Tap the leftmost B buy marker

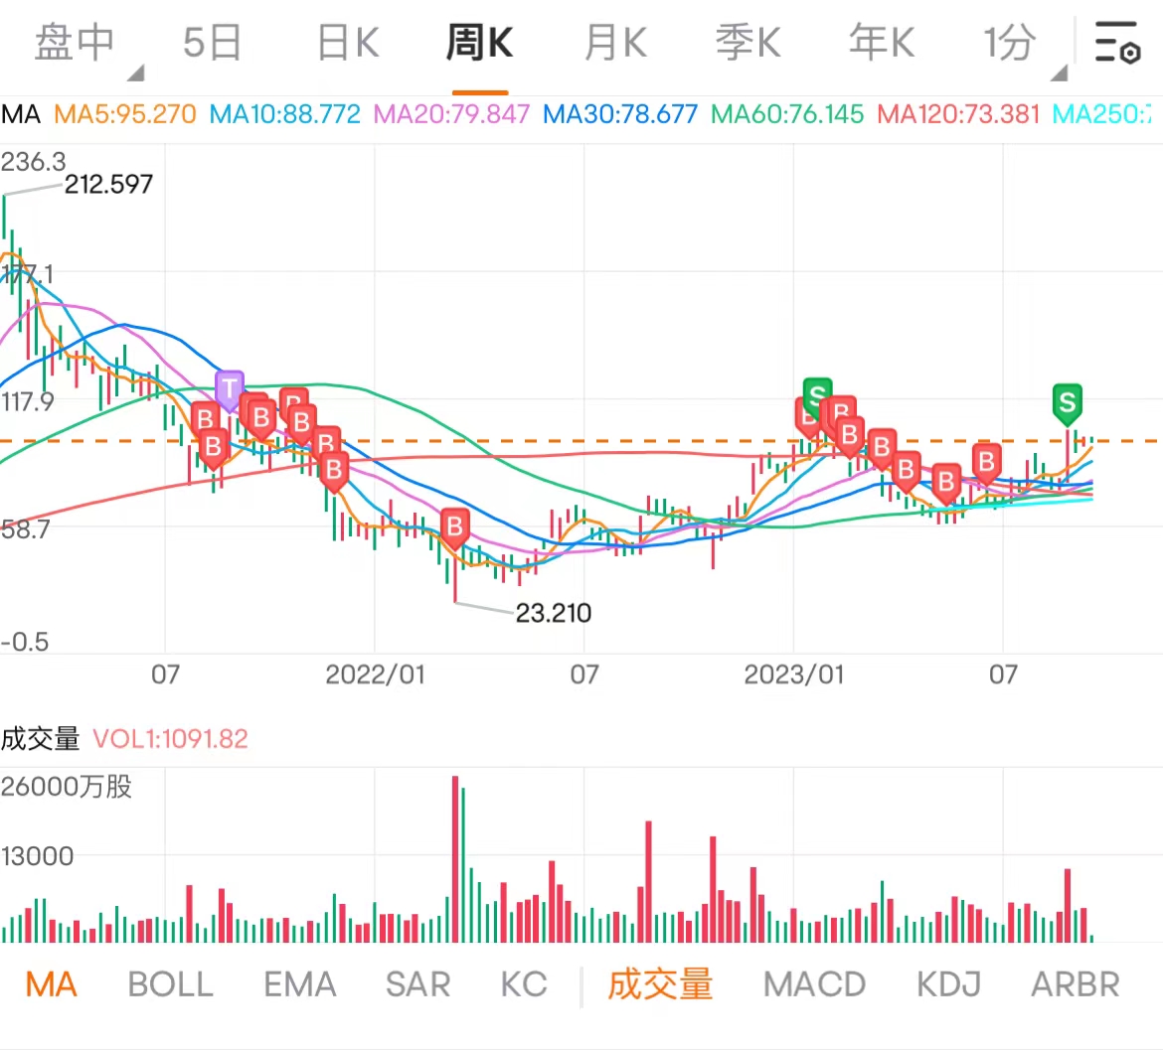(x=206, y=420)
